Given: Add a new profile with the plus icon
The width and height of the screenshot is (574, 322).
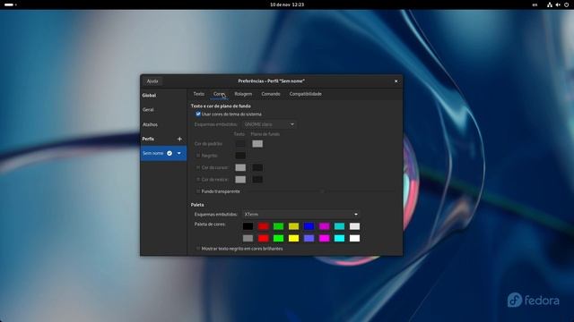Looking at the screenshot, I should [179, 139].
